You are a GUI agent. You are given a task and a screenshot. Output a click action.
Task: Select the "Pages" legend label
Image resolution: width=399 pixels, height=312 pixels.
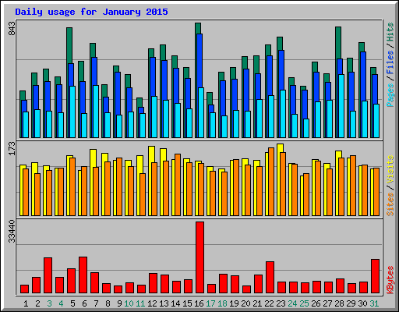(390, 95)
